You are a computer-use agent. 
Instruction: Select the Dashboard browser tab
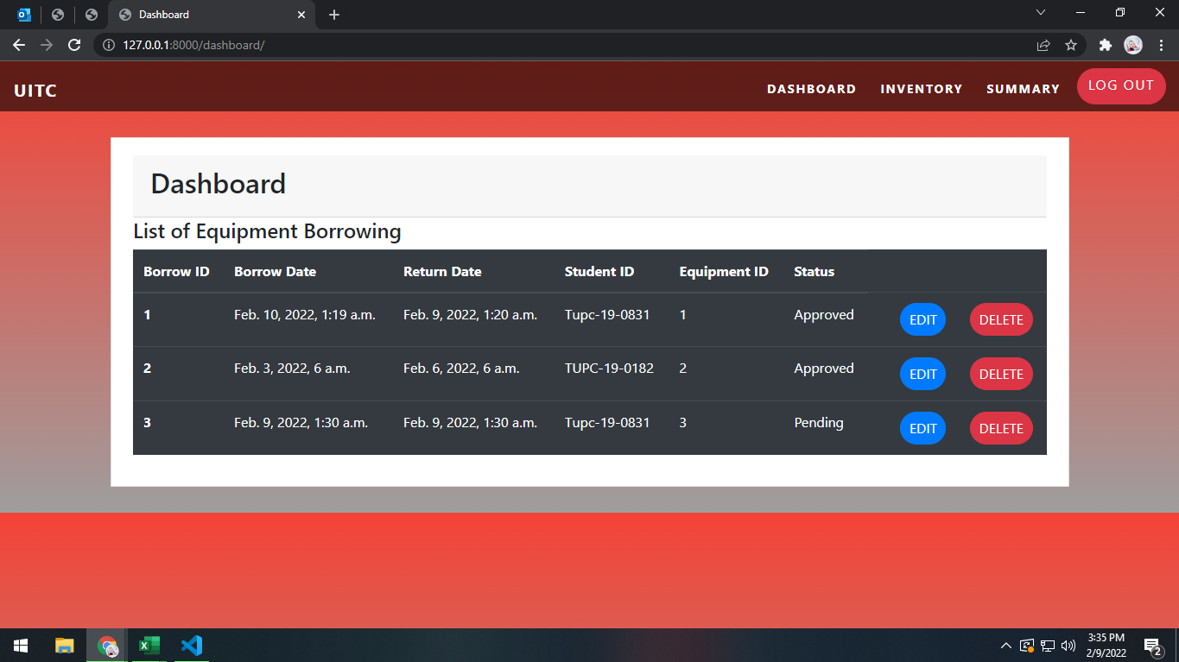tap(212, 15)
